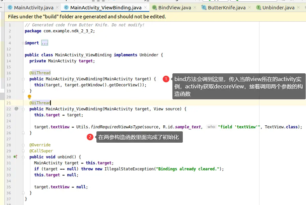Open the Unbinder.java tab
The width and height of the screenshot is (306, 205).
(278, 8)
